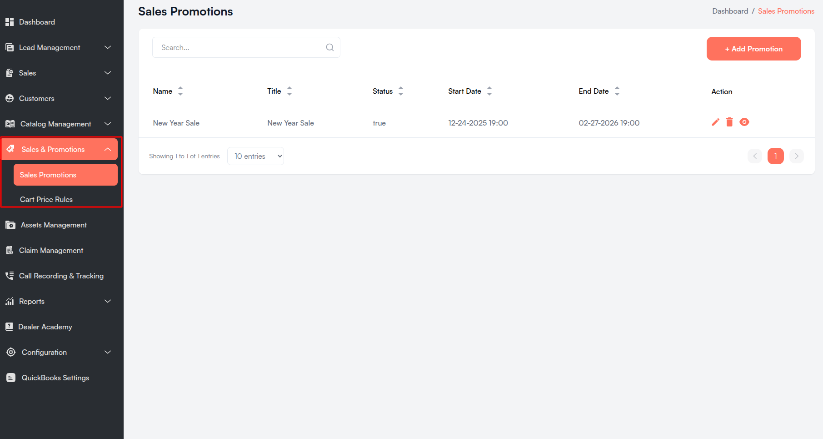Click the Dashboard grid icon in sidebar
823x439 pixels.
pos(10,22)
